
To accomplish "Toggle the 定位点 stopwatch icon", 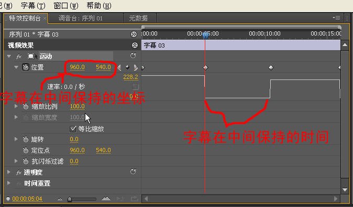I will pos(26,150).
